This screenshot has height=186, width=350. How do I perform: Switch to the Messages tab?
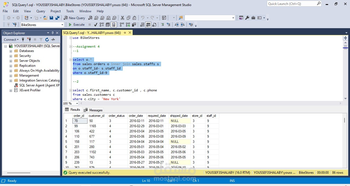[x=93, y=110]
